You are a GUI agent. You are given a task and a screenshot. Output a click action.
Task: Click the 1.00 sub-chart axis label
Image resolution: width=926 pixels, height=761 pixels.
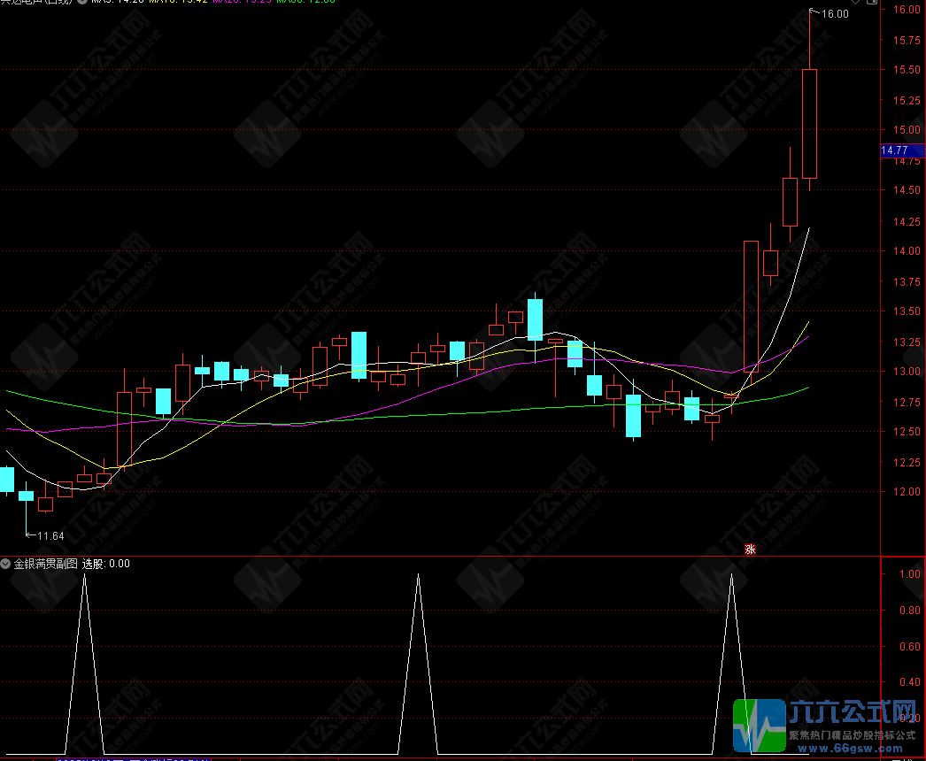tap(910, 574)
